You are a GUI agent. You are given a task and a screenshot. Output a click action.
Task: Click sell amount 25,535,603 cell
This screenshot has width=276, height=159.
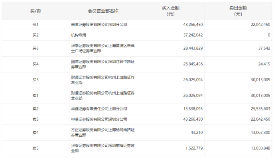click(260, 109)
